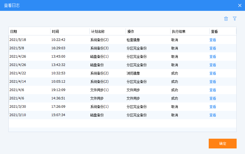View details of 13:45:00 磁盘备份(1) entry

[x=213, y=57]
